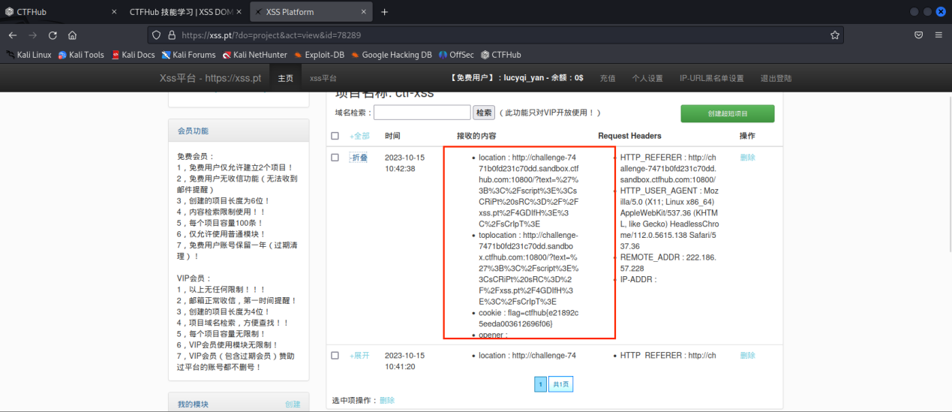Click the Xss平台 - https://xss.pt brand link
952x412 pixels.
[x=210, y=78]
